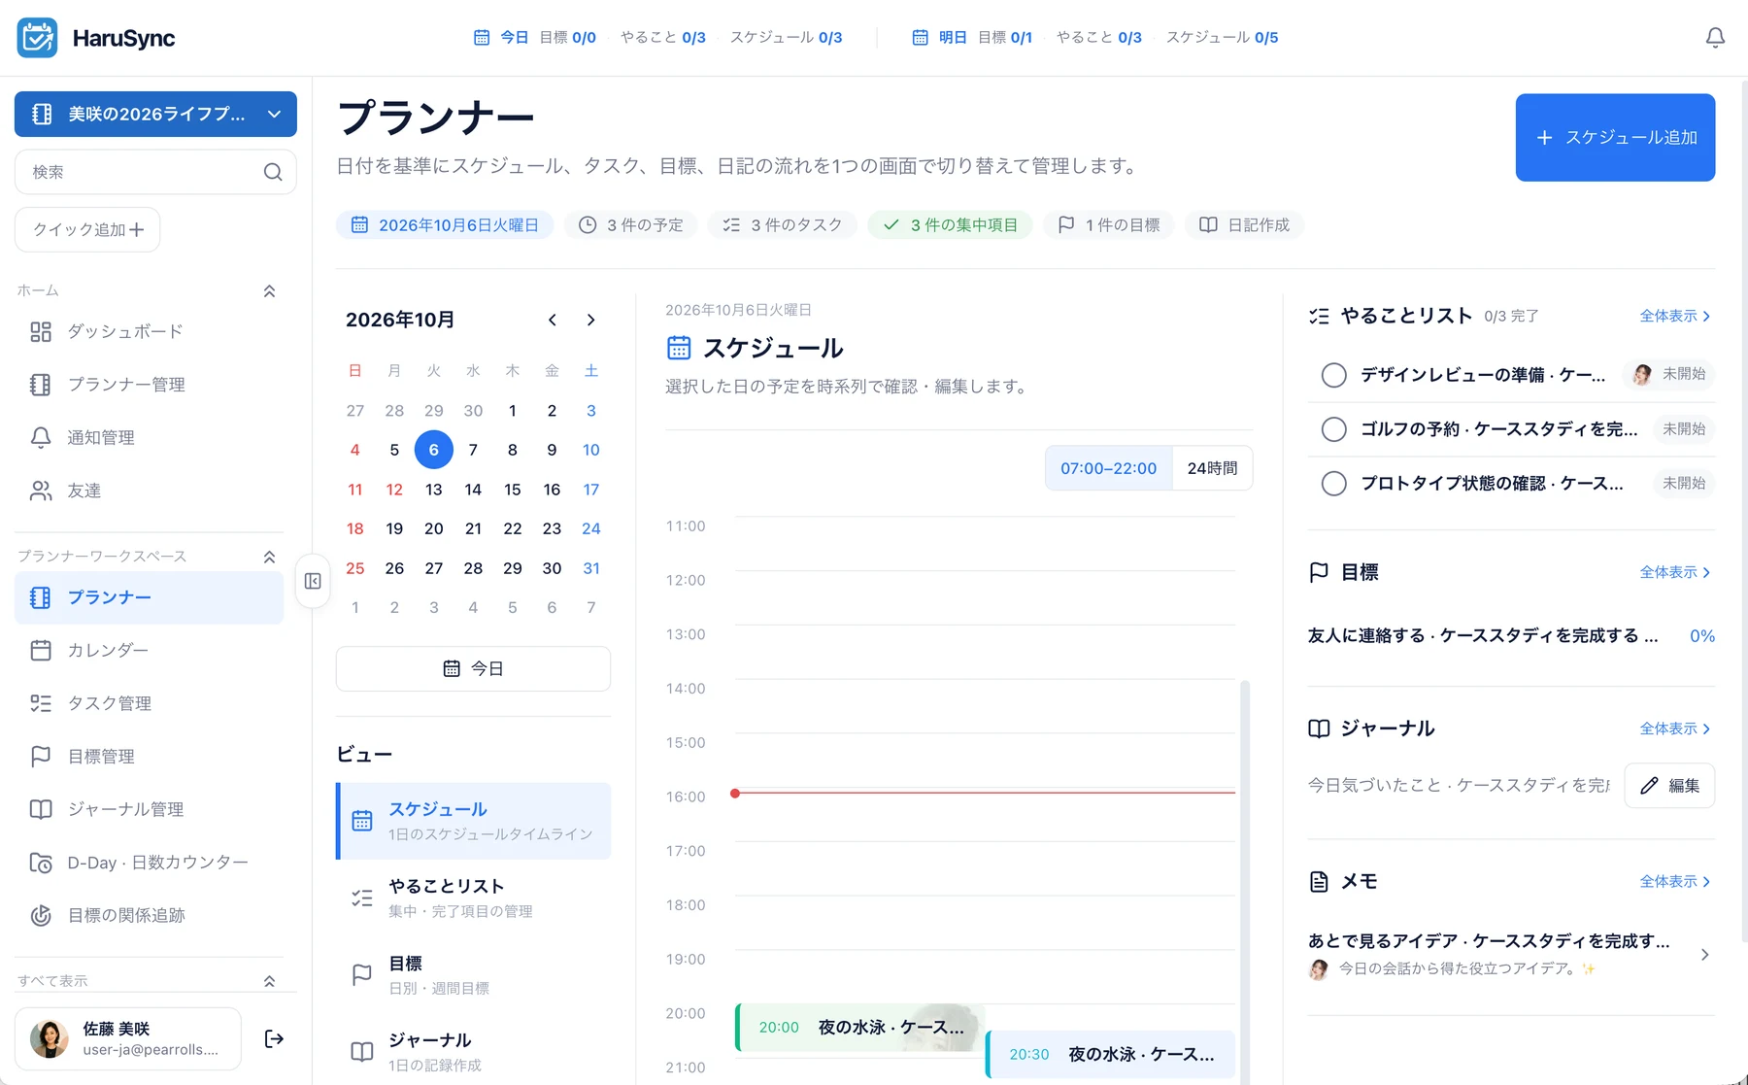The image size is (1748, 1085).
Task: Open 目標管理 in sidebar
Action: point(149,756)
